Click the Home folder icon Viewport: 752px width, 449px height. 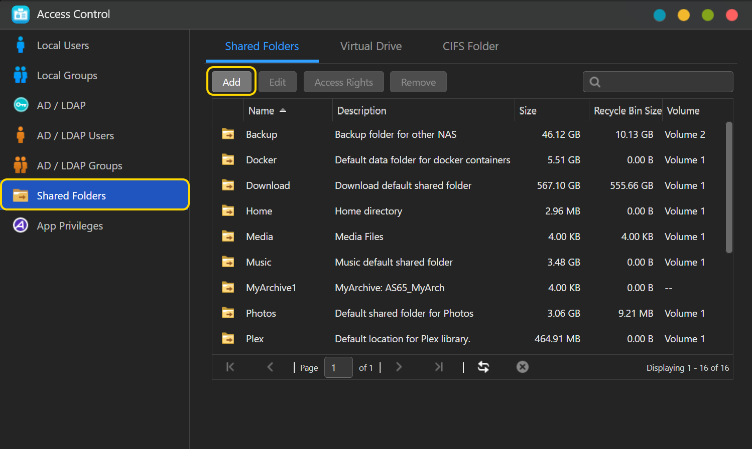[x=228, y=211]
